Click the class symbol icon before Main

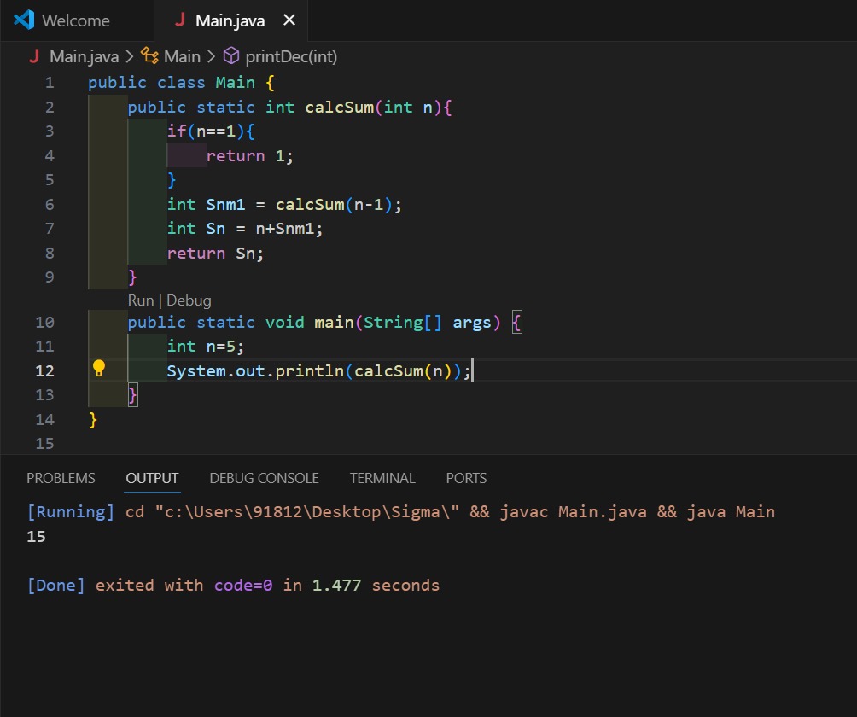click(x=149, y=55)
